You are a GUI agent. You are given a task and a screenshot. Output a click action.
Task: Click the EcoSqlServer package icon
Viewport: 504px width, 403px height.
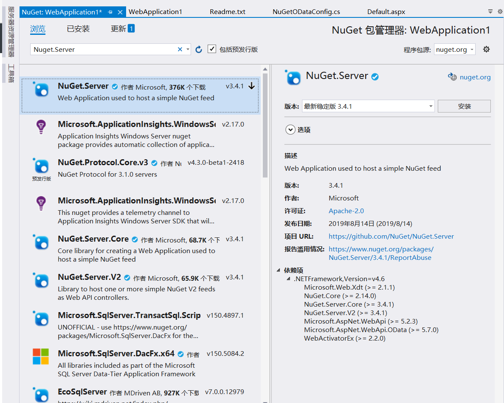point(41,395)
